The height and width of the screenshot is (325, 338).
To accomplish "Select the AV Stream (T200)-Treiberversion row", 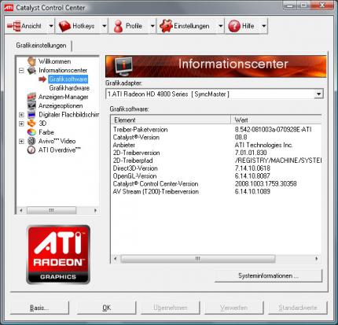I will (216, 191).
